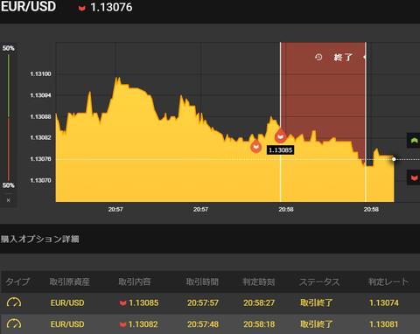This screenshot has width=420, height=334.
Task: Click the history clock icon beside 終了
Action: pyautogui.click(x=318, y=57)
